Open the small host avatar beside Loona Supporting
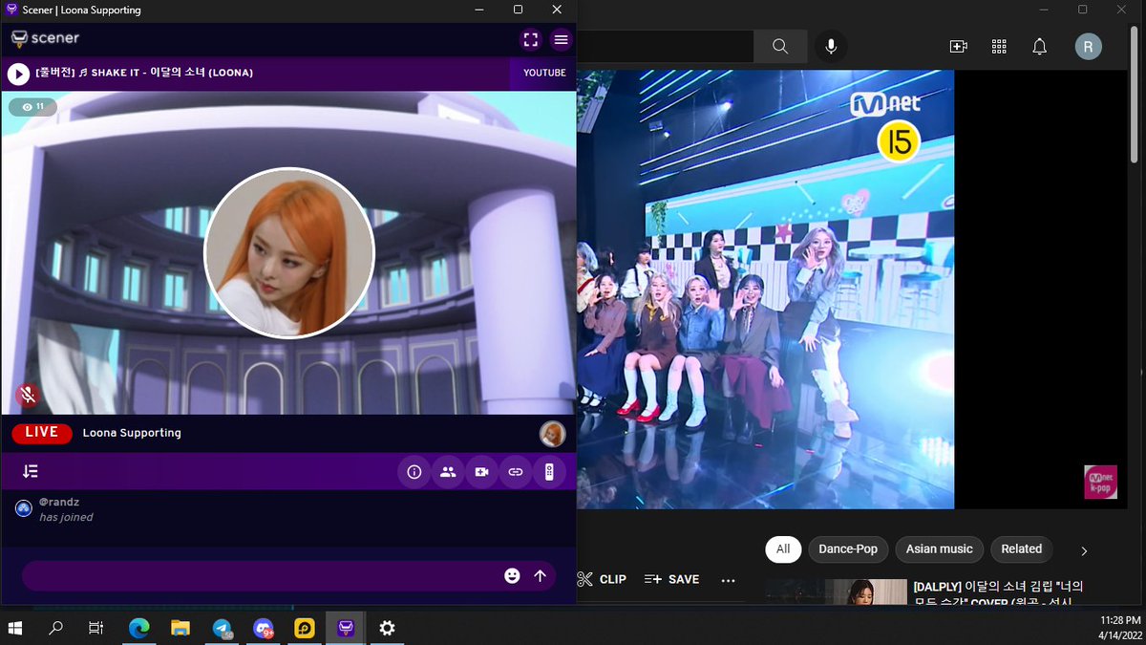 coord(552,434)
